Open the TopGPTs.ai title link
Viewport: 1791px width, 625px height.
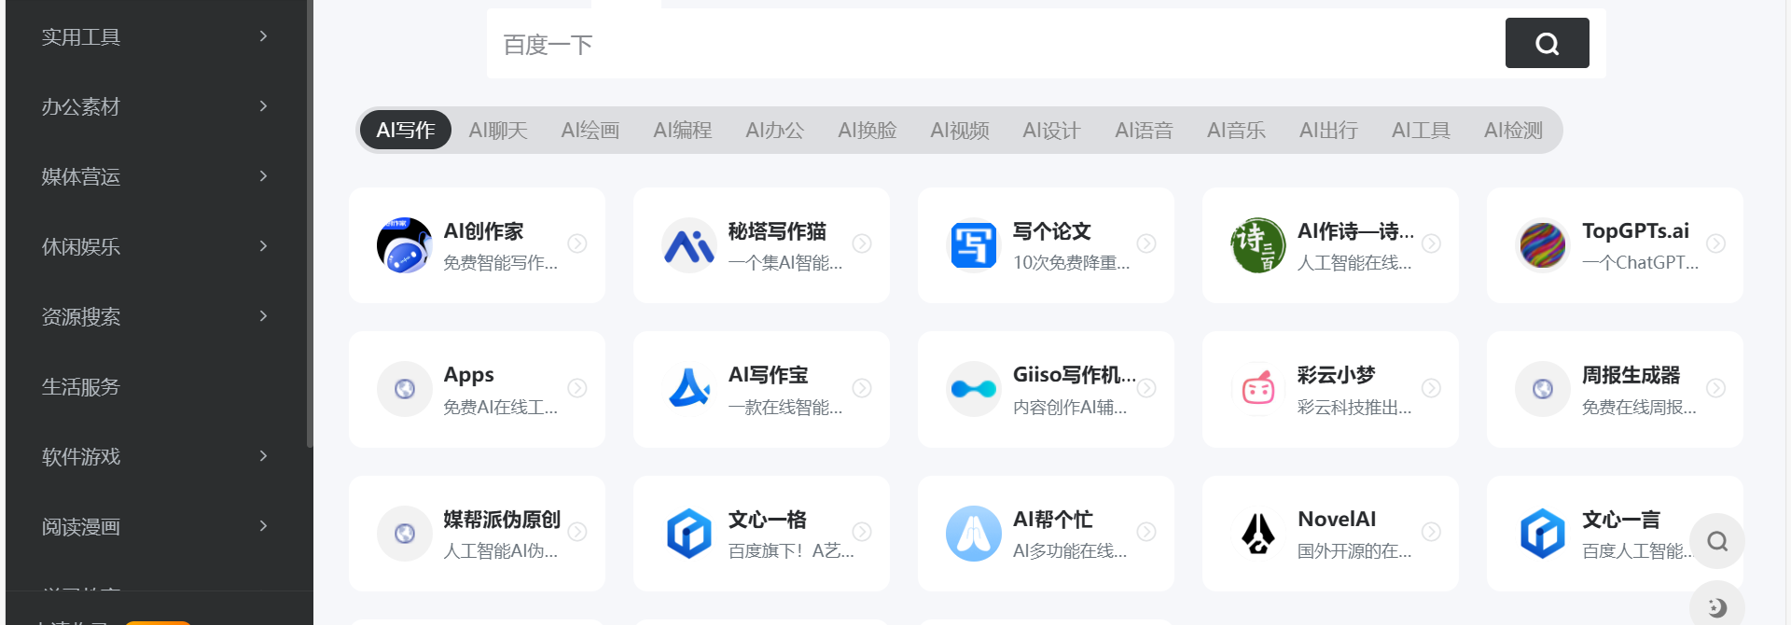point(1635,230)
